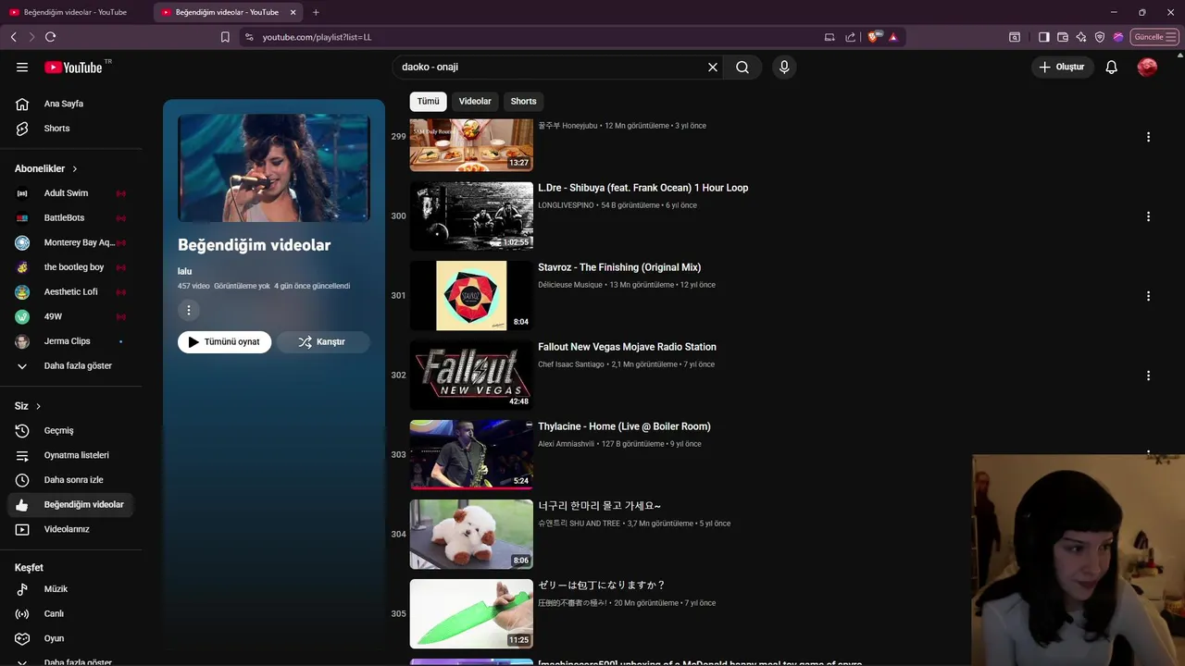Click the Karıştır shuffle button
1185x666 pixels.
point(323,341)
